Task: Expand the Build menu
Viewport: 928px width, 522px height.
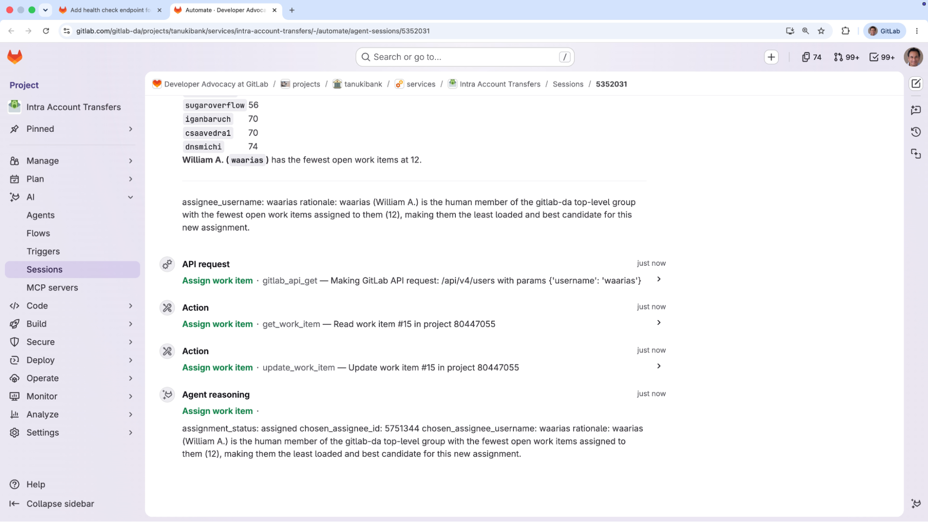Action: 72,324
